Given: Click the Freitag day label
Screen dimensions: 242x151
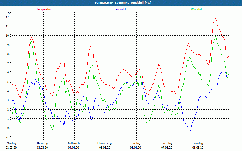Looking at the screenshot, I should pos(136,143).
